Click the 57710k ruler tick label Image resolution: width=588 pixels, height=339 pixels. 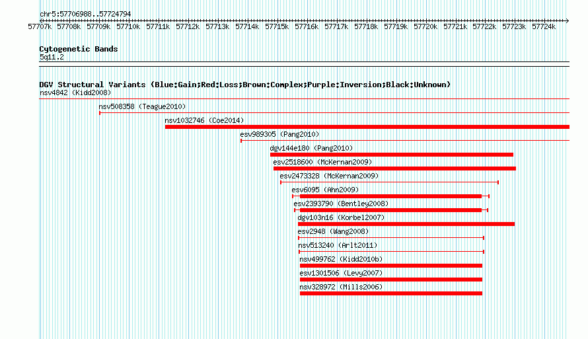point(128,26)
